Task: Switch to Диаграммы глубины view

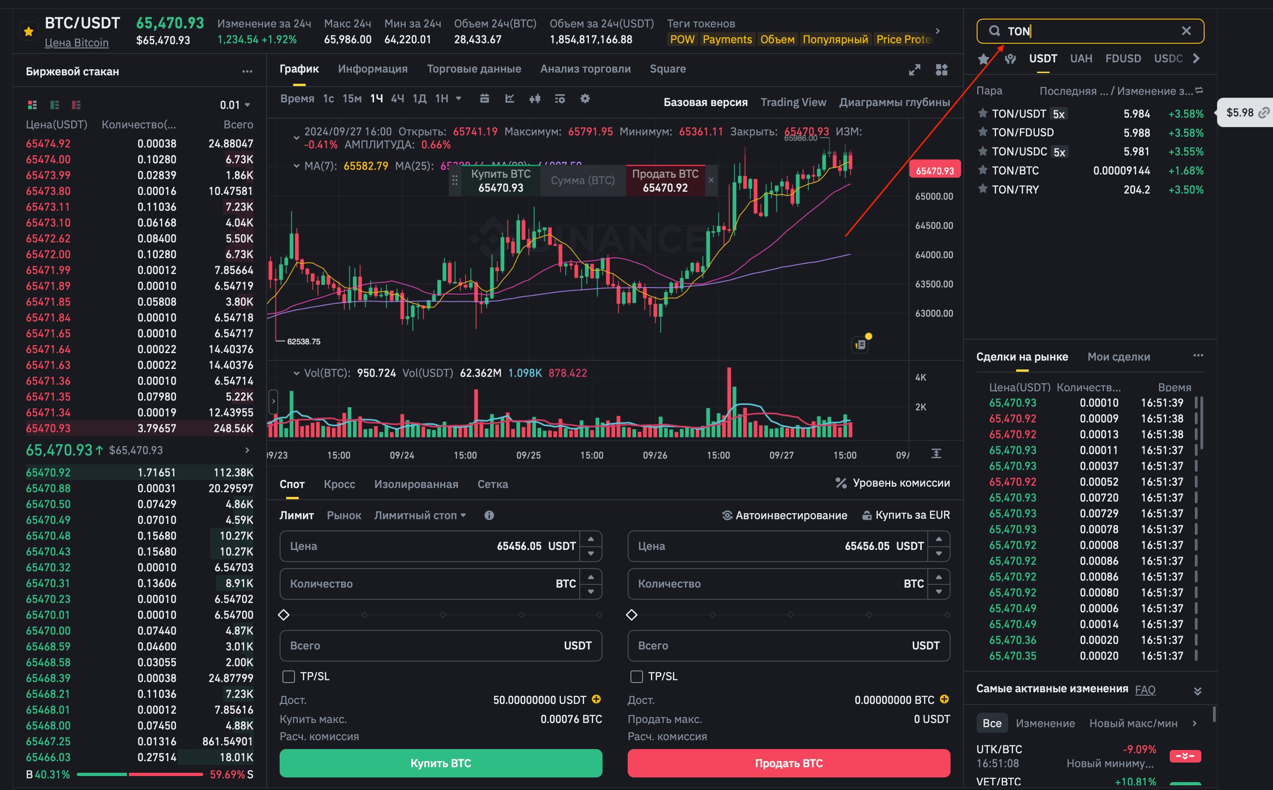Action: [894, 102]
